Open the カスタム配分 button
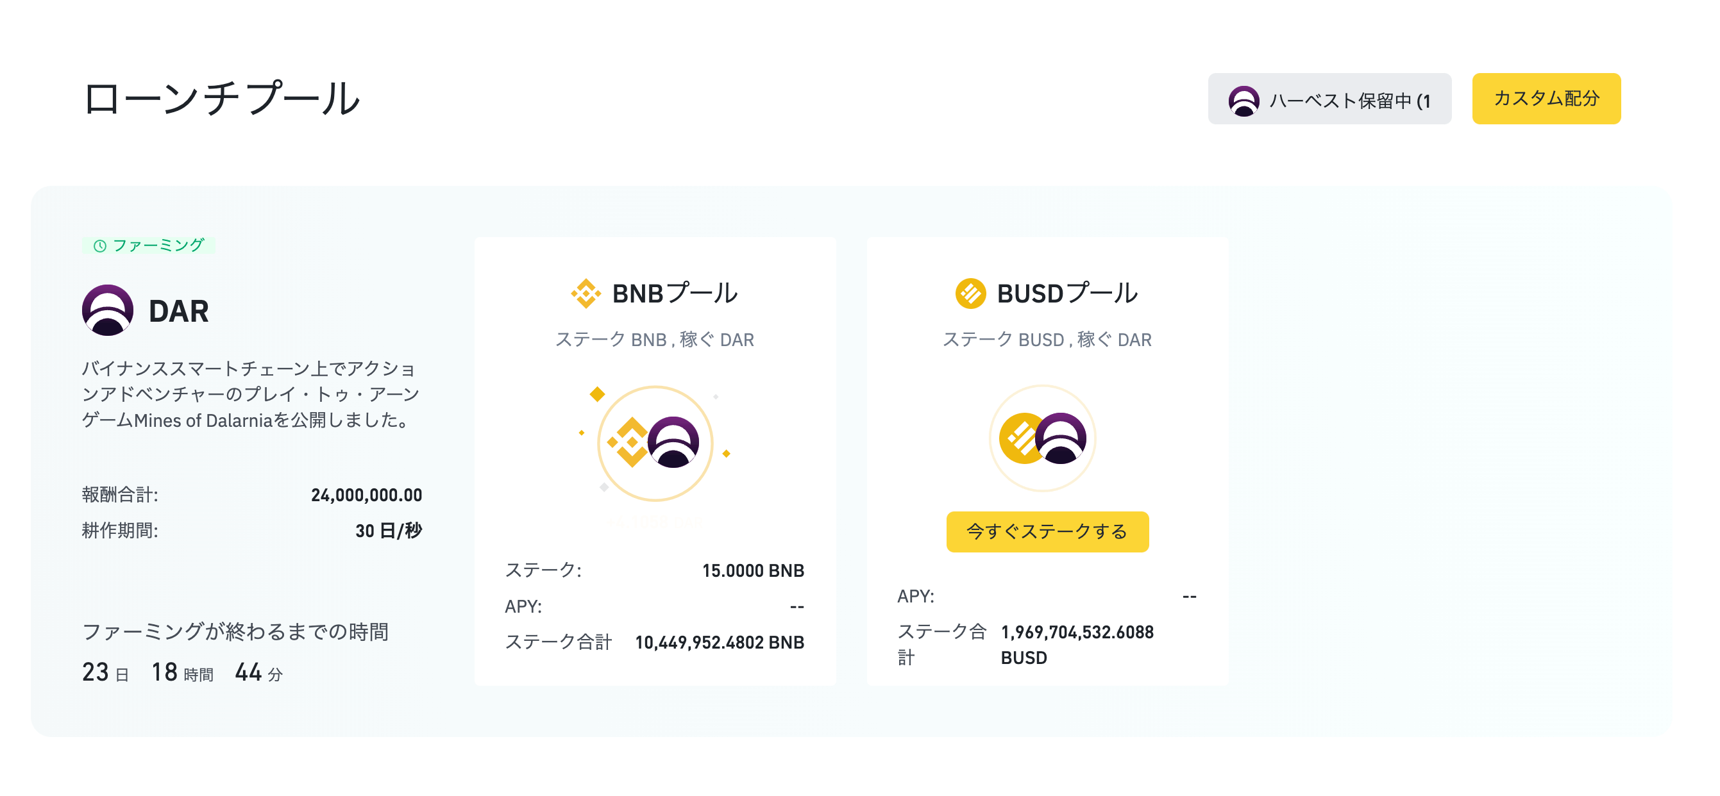The image size is (1720, 796). [x=1546, y=99]
